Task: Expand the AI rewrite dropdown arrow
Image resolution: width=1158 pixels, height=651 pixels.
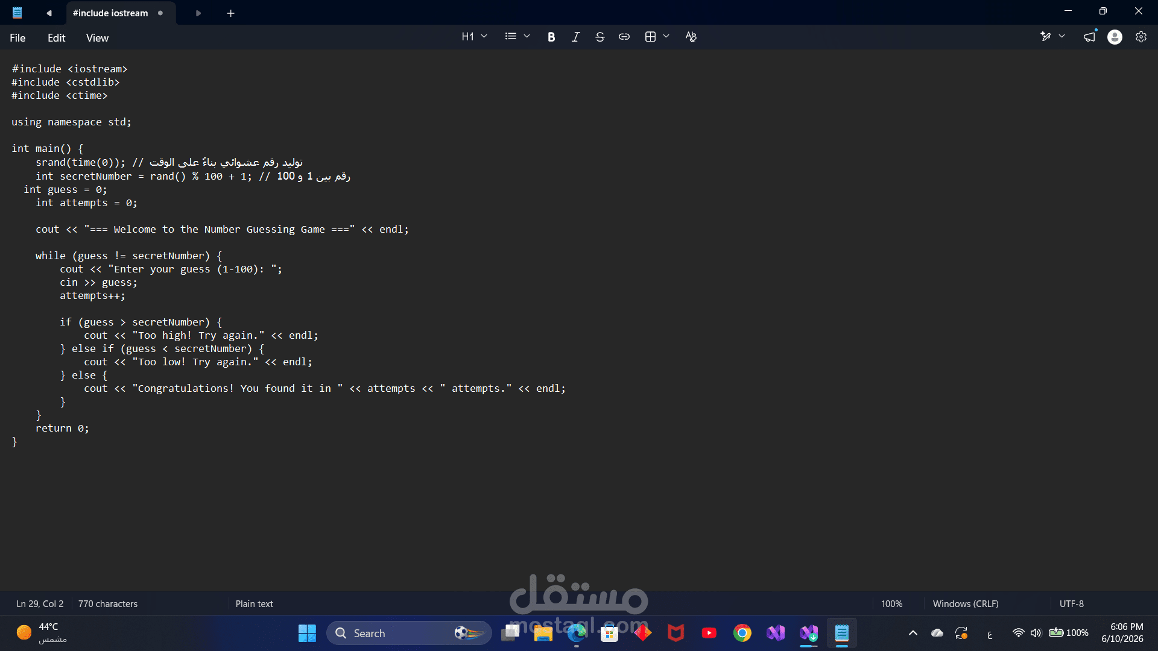Action: point(1062,37)
